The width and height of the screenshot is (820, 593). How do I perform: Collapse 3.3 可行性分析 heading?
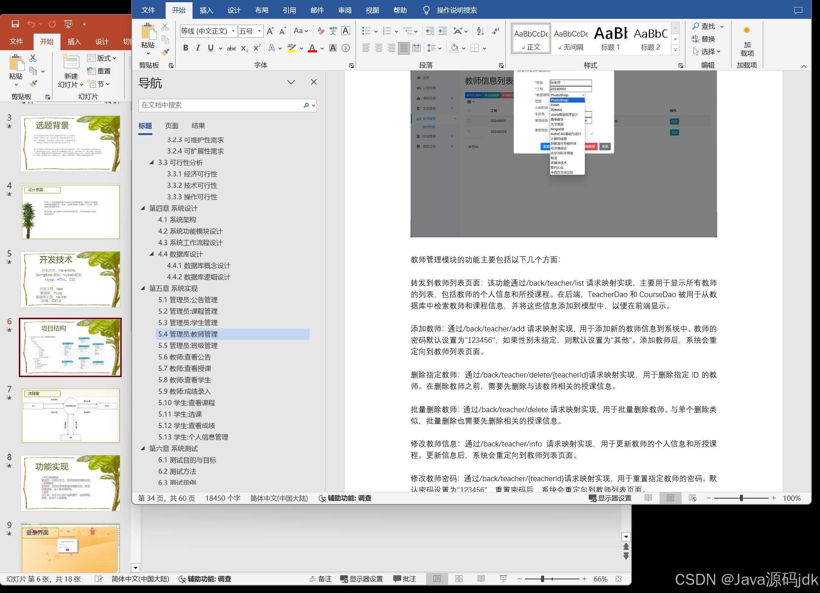tap(152, 162)
